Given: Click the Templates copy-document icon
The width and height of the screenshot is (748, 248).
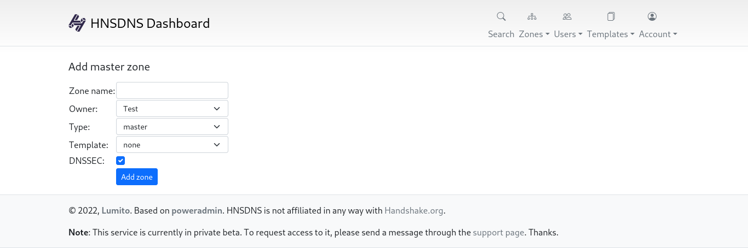Looking at the screenshot, I should (611, 16).
